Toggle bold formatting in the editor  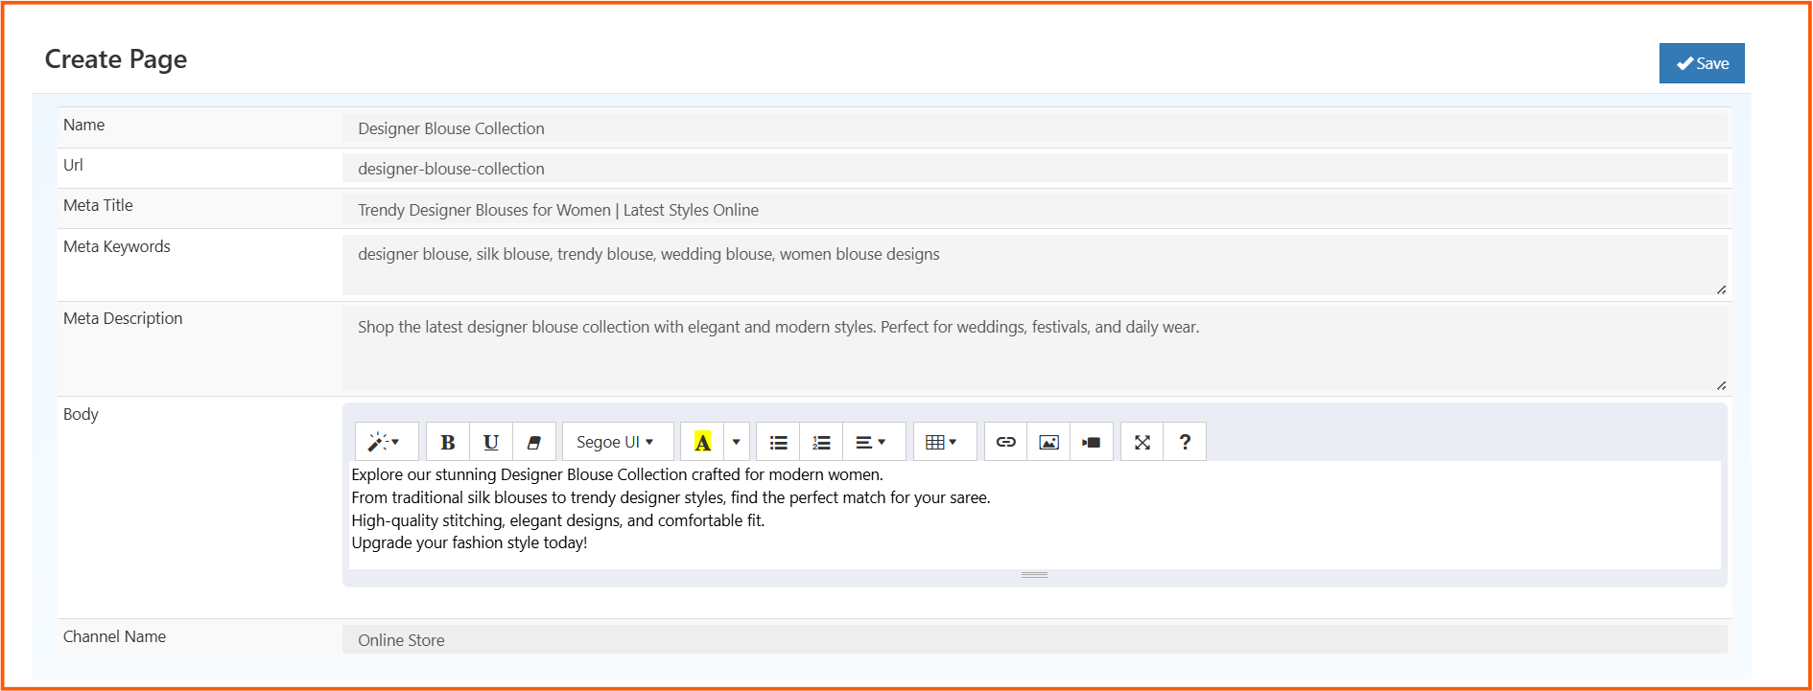447,442
